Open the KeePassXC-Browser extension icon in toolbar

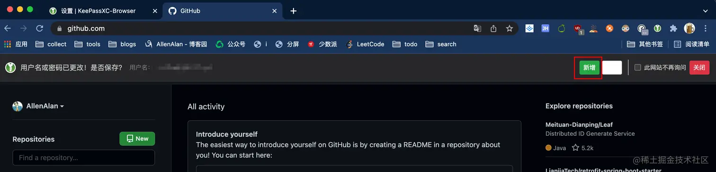click(658, 28)
